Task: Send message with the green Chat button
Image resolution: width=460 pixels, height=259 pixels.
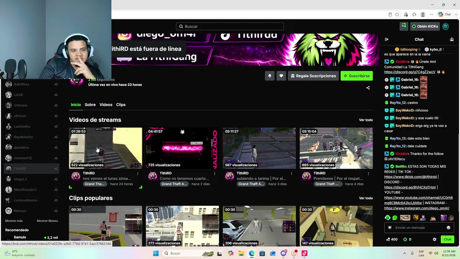Action: click(447, 239)
